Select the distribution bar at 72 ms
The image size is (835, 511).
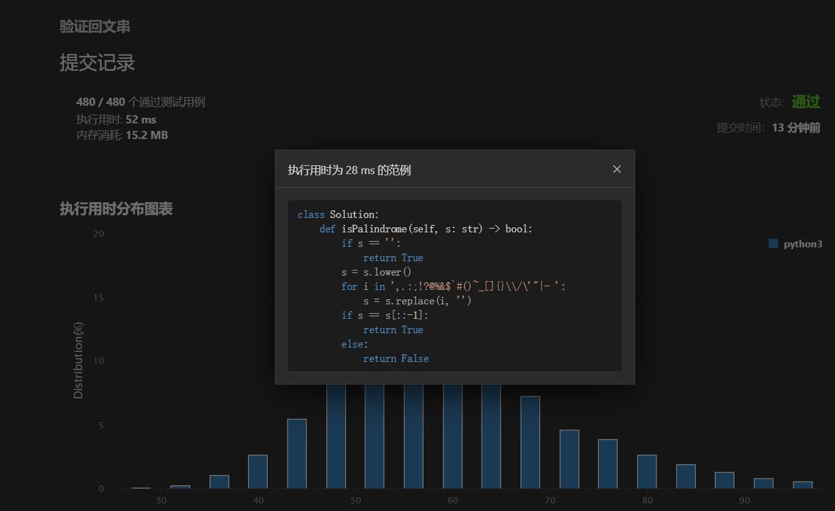[x=569, y=460]
